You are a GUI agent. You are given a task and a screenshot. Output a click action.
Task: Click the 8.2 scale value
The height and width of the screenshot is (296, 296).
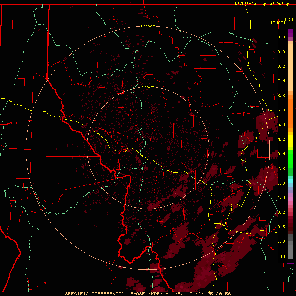click(x=281, y=66)
